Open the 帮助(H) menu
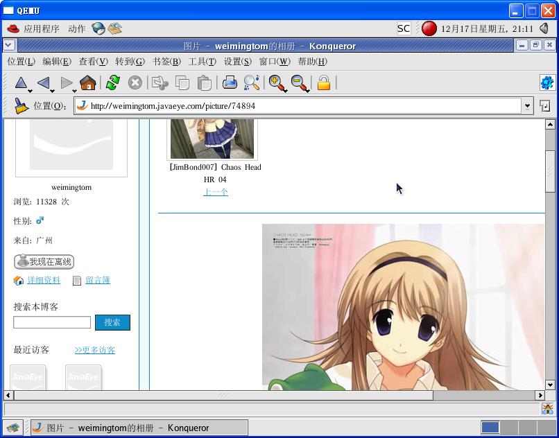 tap(312, 62)
